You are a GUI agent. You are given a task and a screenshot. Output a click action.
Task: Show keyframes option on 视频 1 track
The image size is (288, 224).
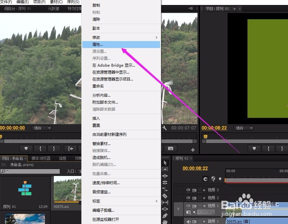194,212
